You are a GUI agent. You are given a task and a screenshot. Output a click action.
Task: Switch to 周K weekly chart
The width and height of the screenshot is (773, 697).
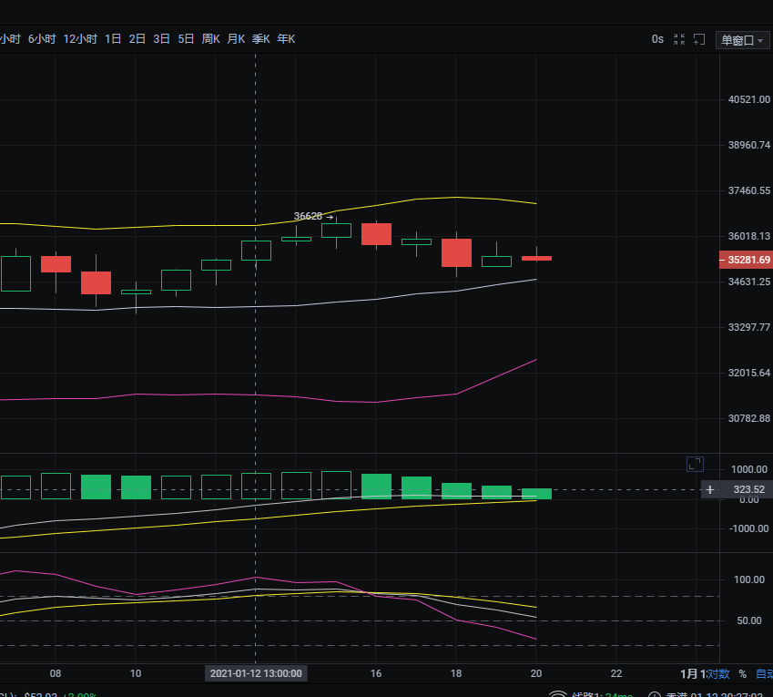[x=211, y=39]
